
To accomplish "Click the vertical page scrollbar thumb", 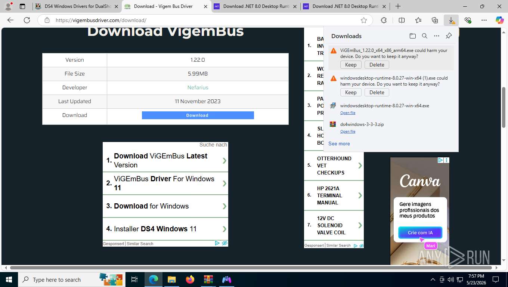I will [504, 108].
